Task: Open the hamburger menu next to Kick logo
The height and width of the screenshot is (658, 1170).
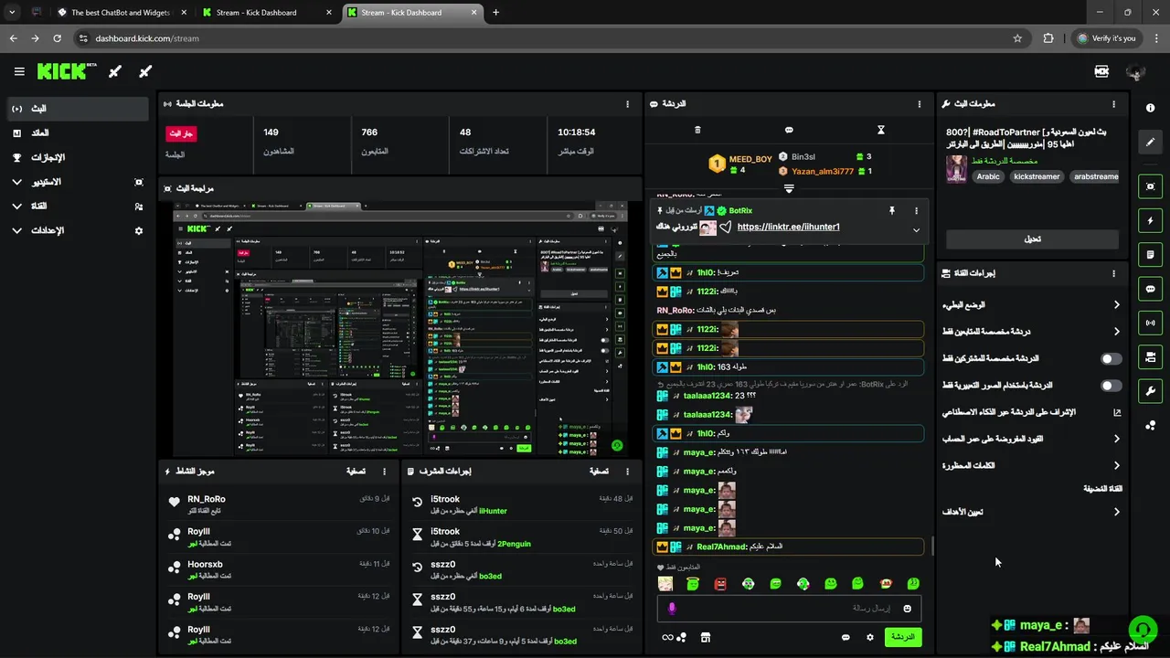Action: coord(19,71)
